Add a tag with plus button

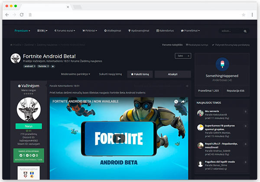point(53,66)
